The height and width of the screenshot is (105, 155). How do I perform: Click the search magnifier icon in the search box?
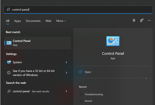(8, 9)
